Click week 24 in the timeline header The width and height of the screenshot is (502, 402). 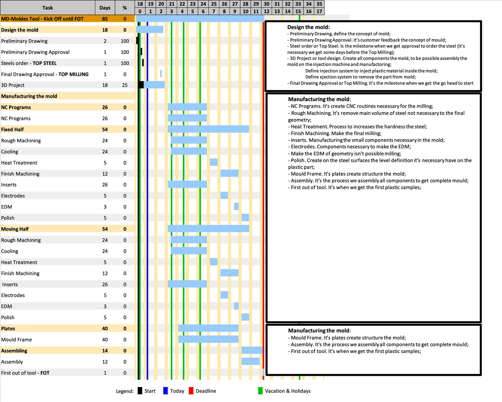point(203,4)
